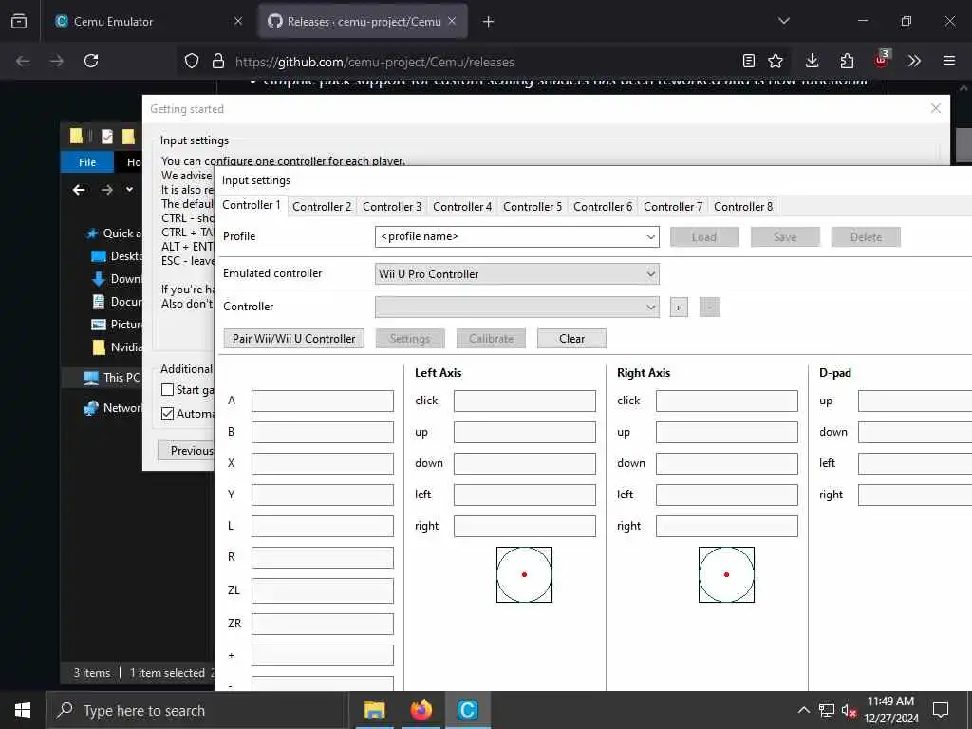This screenshot has height=729, width=972.
Task: Select the Controller 8 tab
Action: (743, 206)
